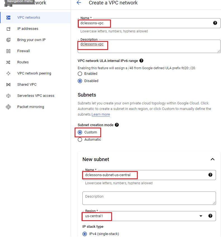Open IP addresses in the sidebar
Viewport: 221px width, 237px height.
tap(35, 29)
